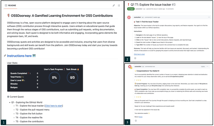The width and height of the screenshot is (214, 126).
Task: Click osstestbot avatar in Task 1 comment
Action: coord(129,17)
